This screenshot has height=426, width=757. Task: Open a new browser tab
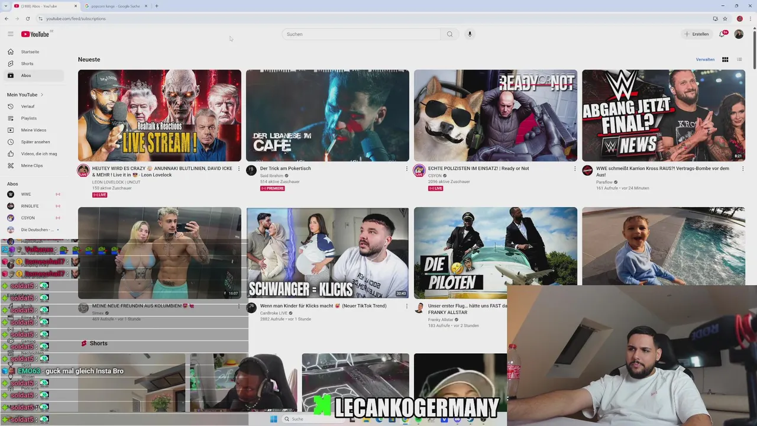157,6
